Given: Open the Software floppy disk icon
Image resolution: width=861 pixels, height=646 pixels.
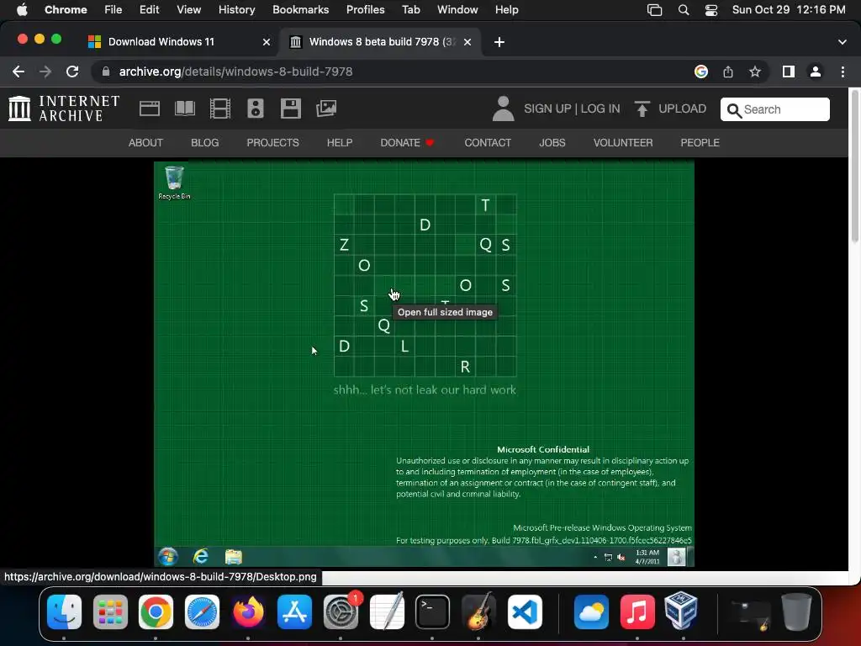Looking at the screenshot, I should pyautogui.click(x=290, y=109).
